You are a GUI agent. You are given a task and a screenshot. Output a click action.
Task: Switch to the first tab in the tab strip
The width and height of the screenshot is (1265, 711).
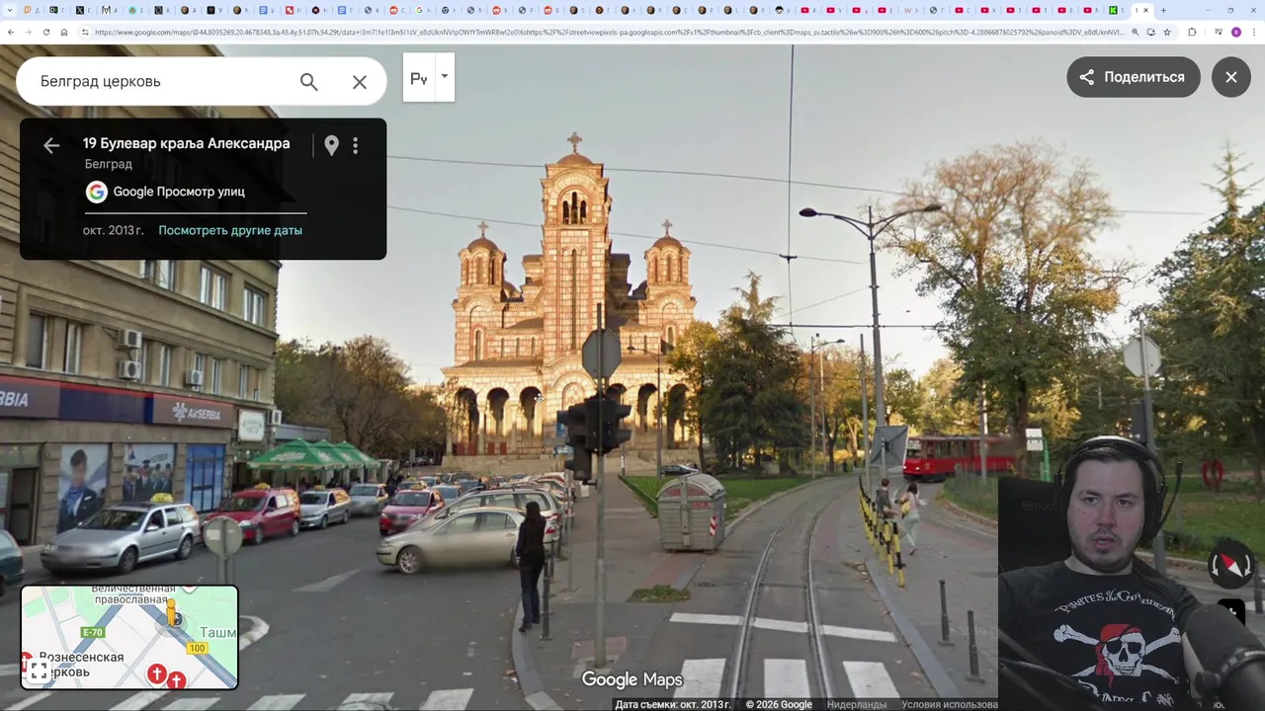click(30, 10)
